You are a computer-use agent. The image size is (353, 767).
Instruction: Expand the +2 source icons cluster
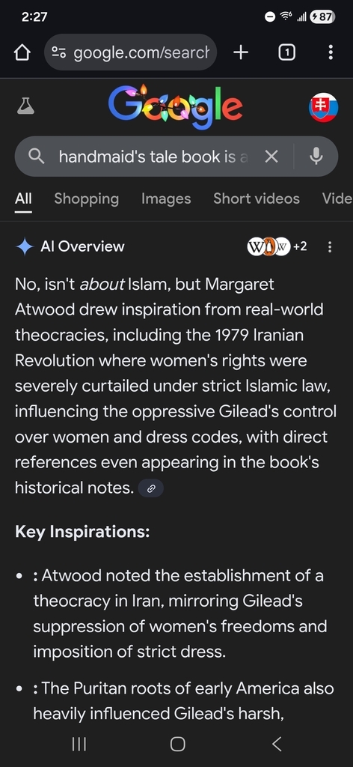pyautogui.click(x=277, y=246)
